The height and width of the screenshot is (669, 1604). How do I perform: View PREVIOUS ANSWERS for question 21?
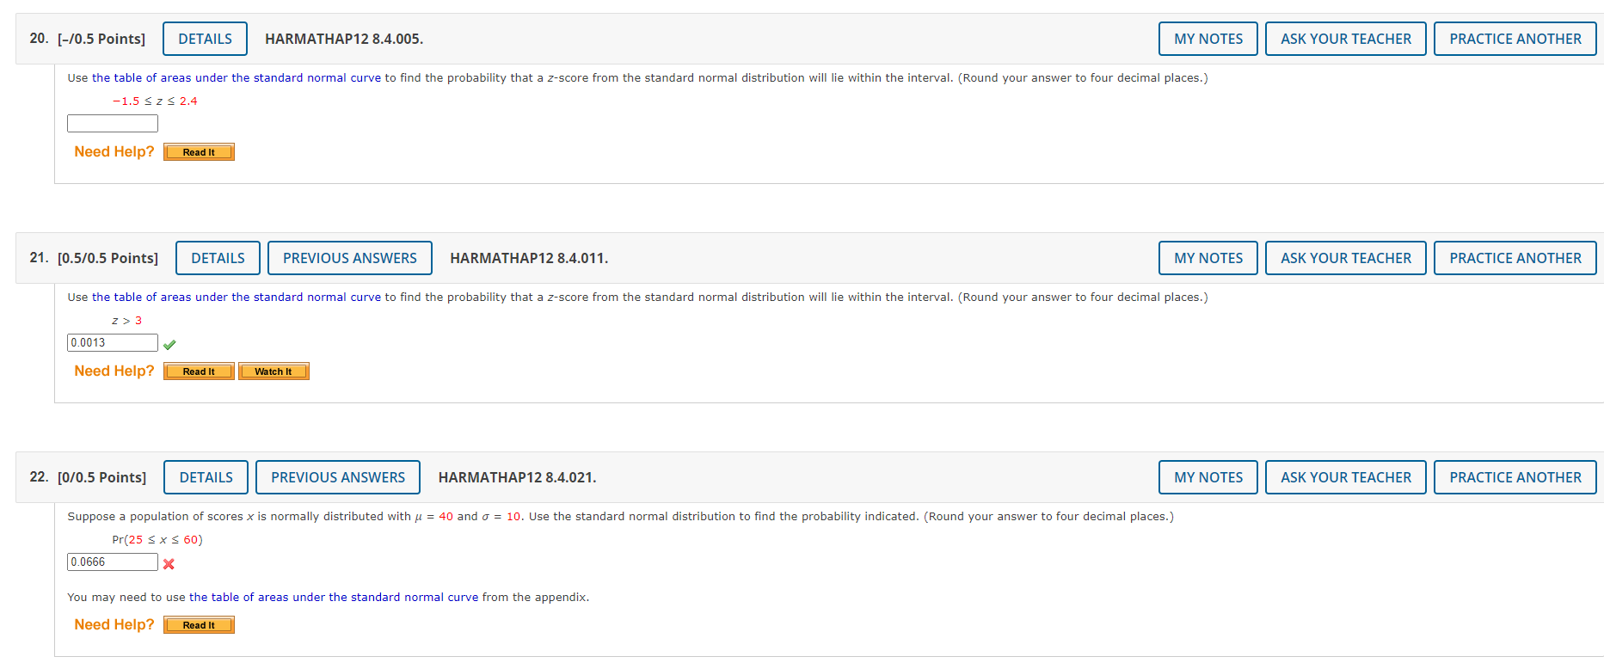click(349, 257)
